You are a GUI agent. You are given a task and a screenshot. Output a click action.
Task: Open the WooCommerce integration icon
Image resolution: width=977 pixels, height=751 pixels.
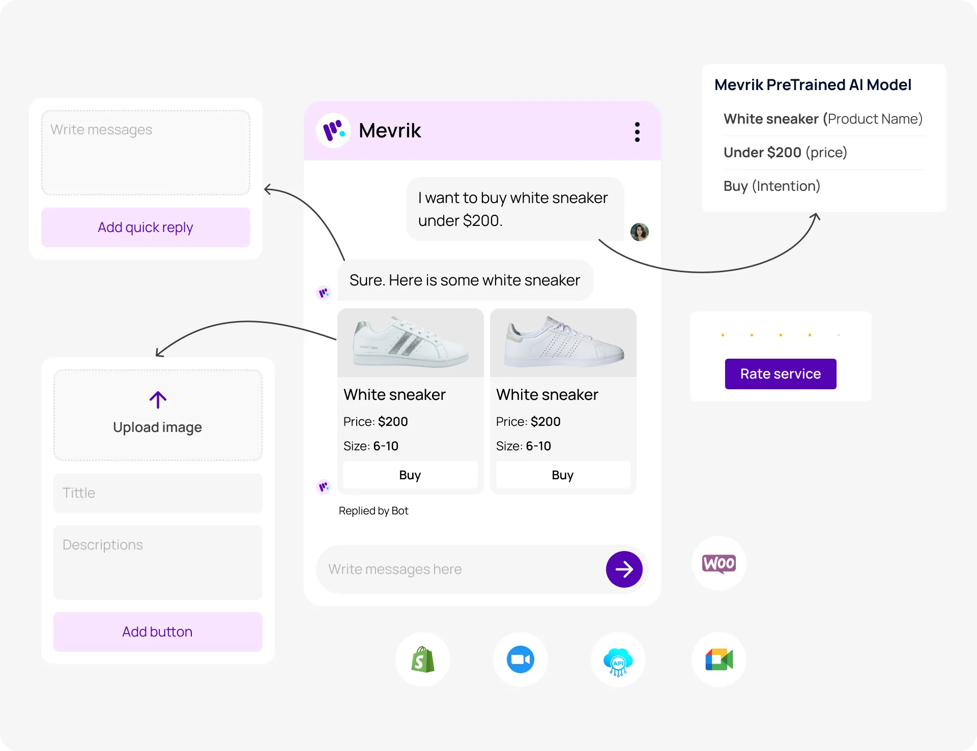point(719,563)
